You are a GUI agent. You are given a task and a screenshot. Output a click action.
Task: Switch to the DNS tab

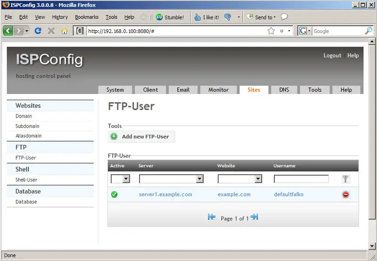tap(284, 90)
